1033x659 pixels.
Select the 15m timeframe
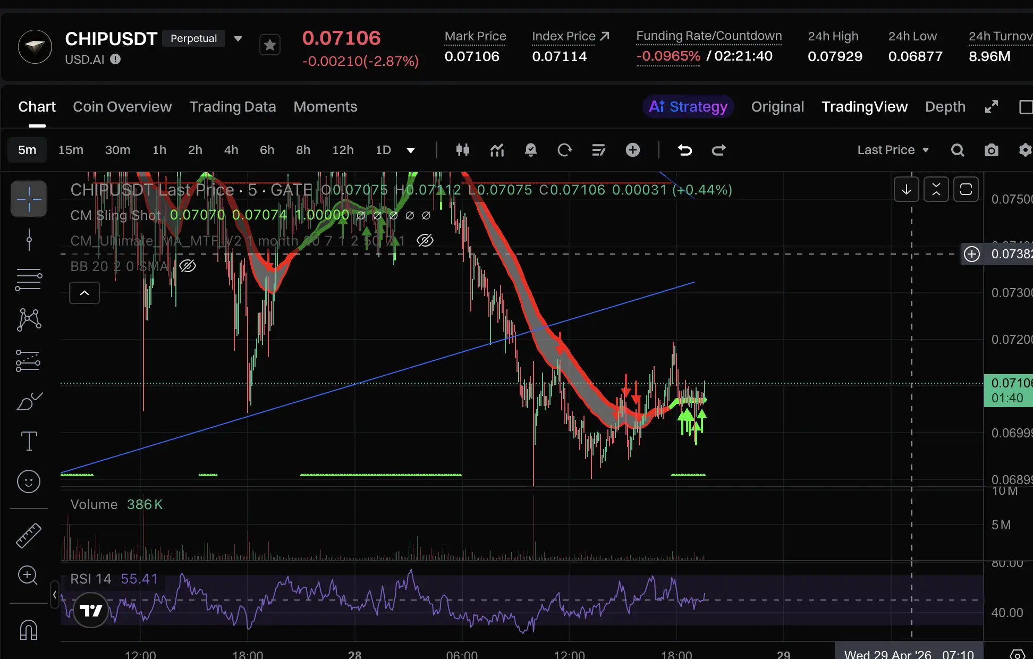(x=71, y=150)
